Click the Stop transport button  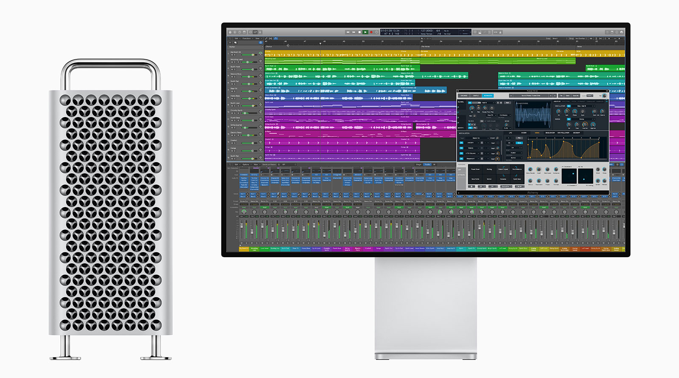click(x=359, y=32)
